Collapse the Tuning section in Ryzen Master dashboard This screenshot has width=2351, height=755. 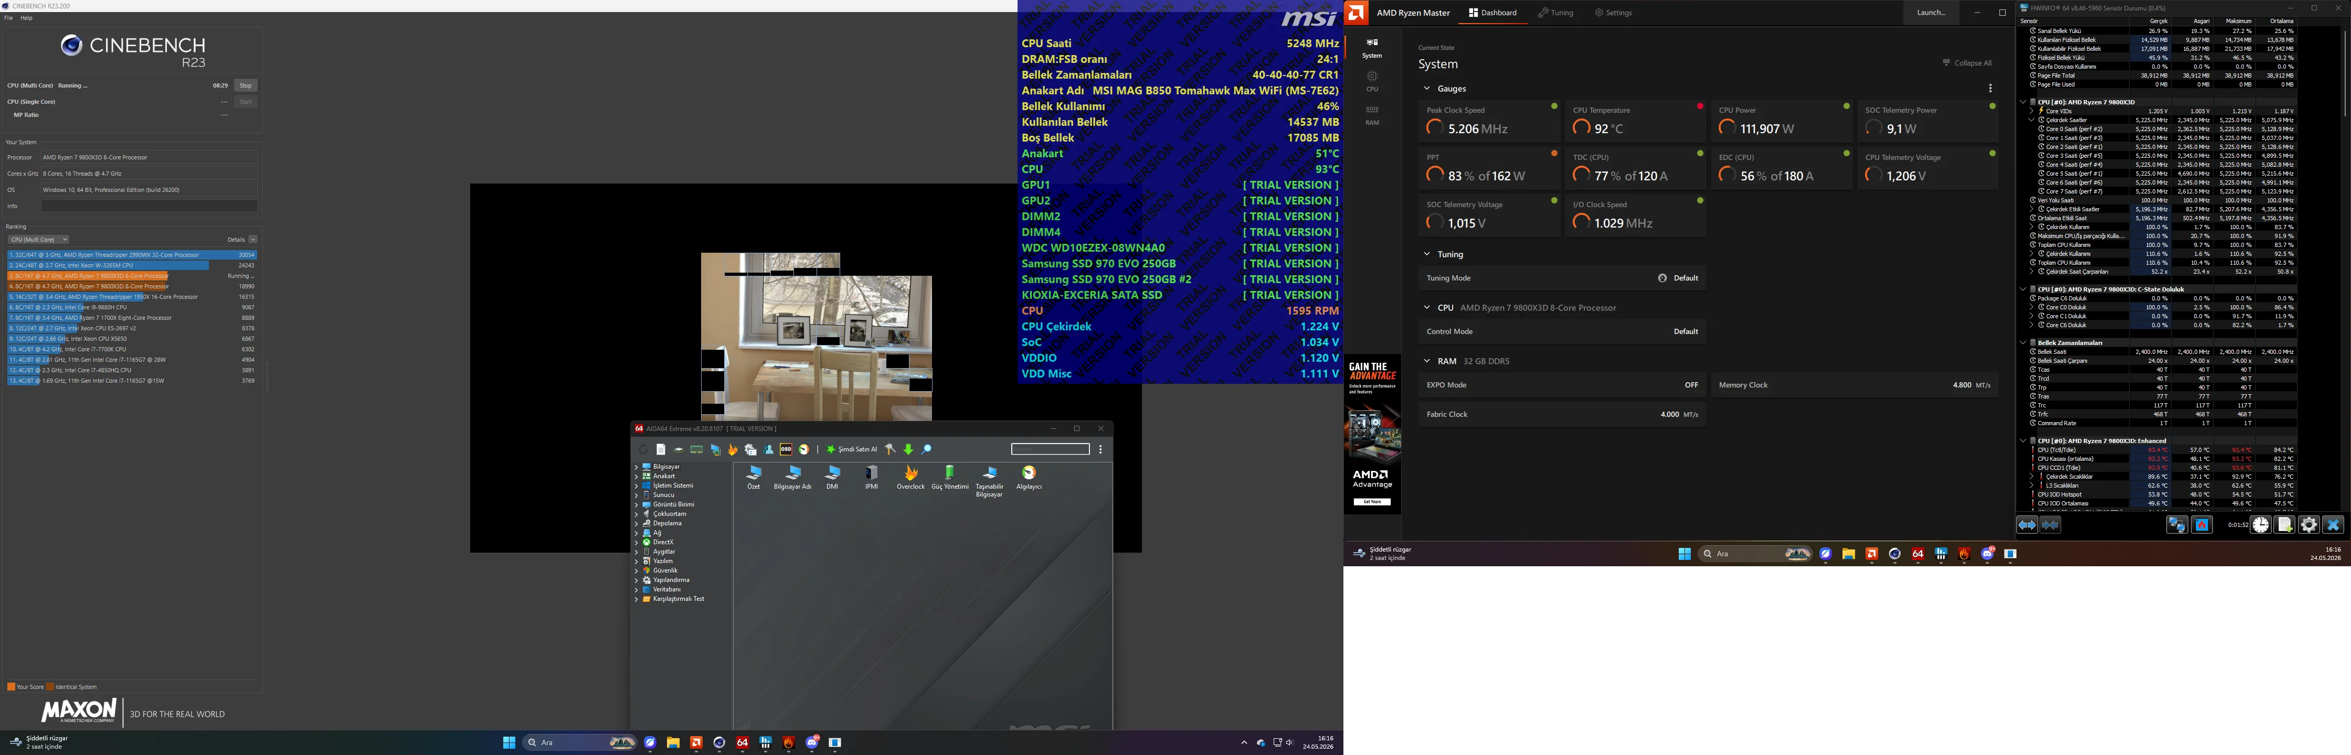pos(1426,254)
